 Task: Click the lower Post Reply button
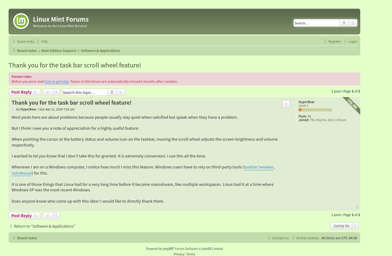click(25, 216)
